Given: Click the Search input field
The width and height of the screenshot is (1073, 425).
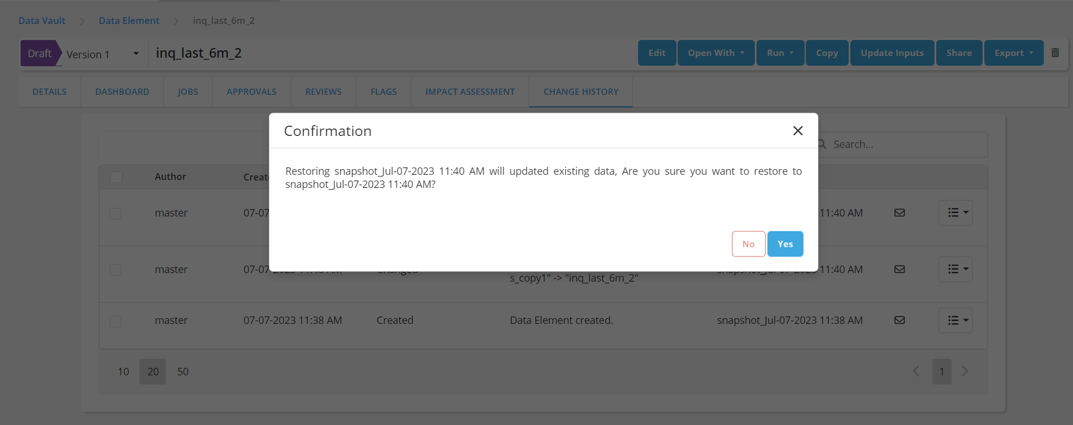Looking at the screenshot, I should click(904, 145).
